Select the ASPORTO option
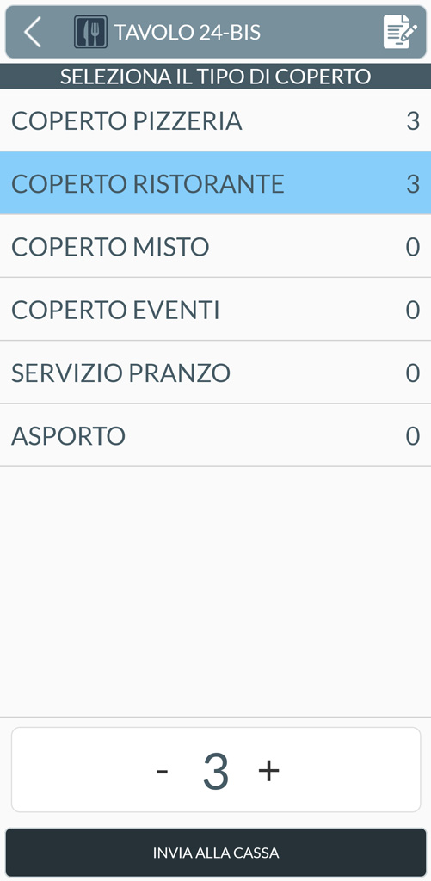The width and height of the screenshot is (431, 881). (x=215, y=434)
